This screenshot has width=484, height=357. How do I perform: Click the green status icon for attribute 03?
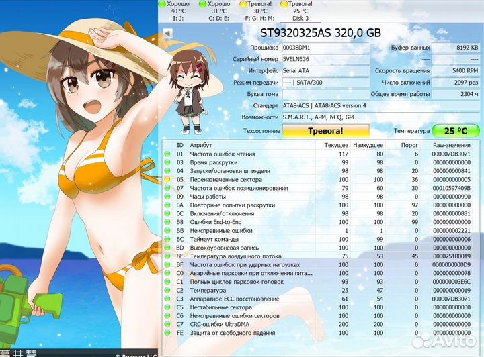coord(167,162)
